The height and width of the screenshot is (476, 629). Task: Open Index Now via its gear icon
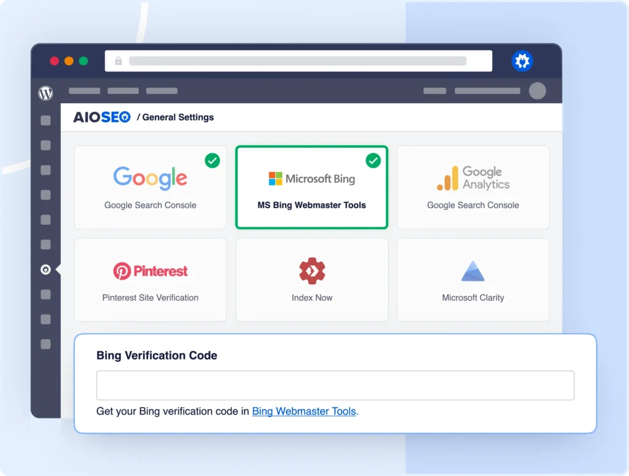tap(311, 271)
